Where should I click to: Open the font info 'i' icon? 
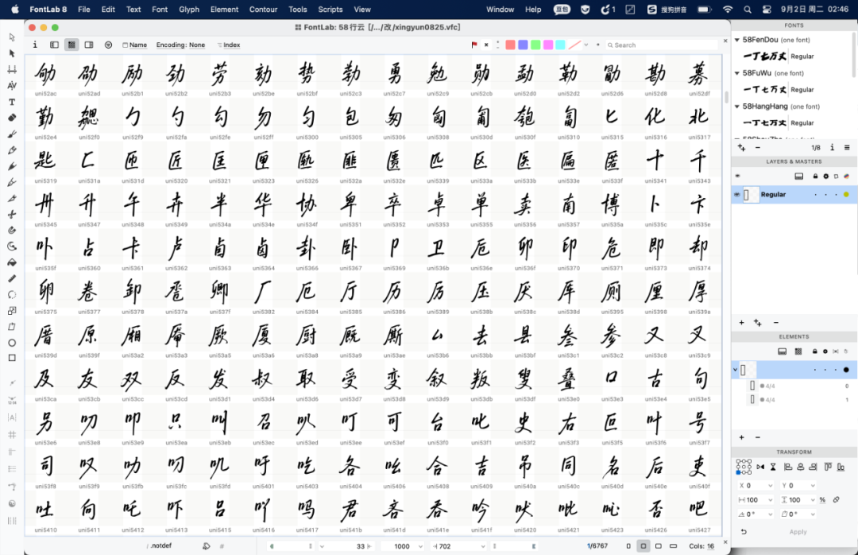click(x=35, y=45)
